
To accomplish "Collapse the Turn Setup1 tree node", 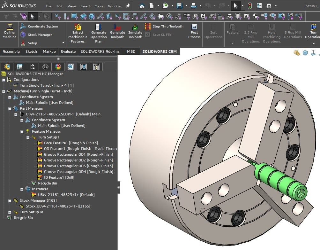I will click(x=28, y=137).
